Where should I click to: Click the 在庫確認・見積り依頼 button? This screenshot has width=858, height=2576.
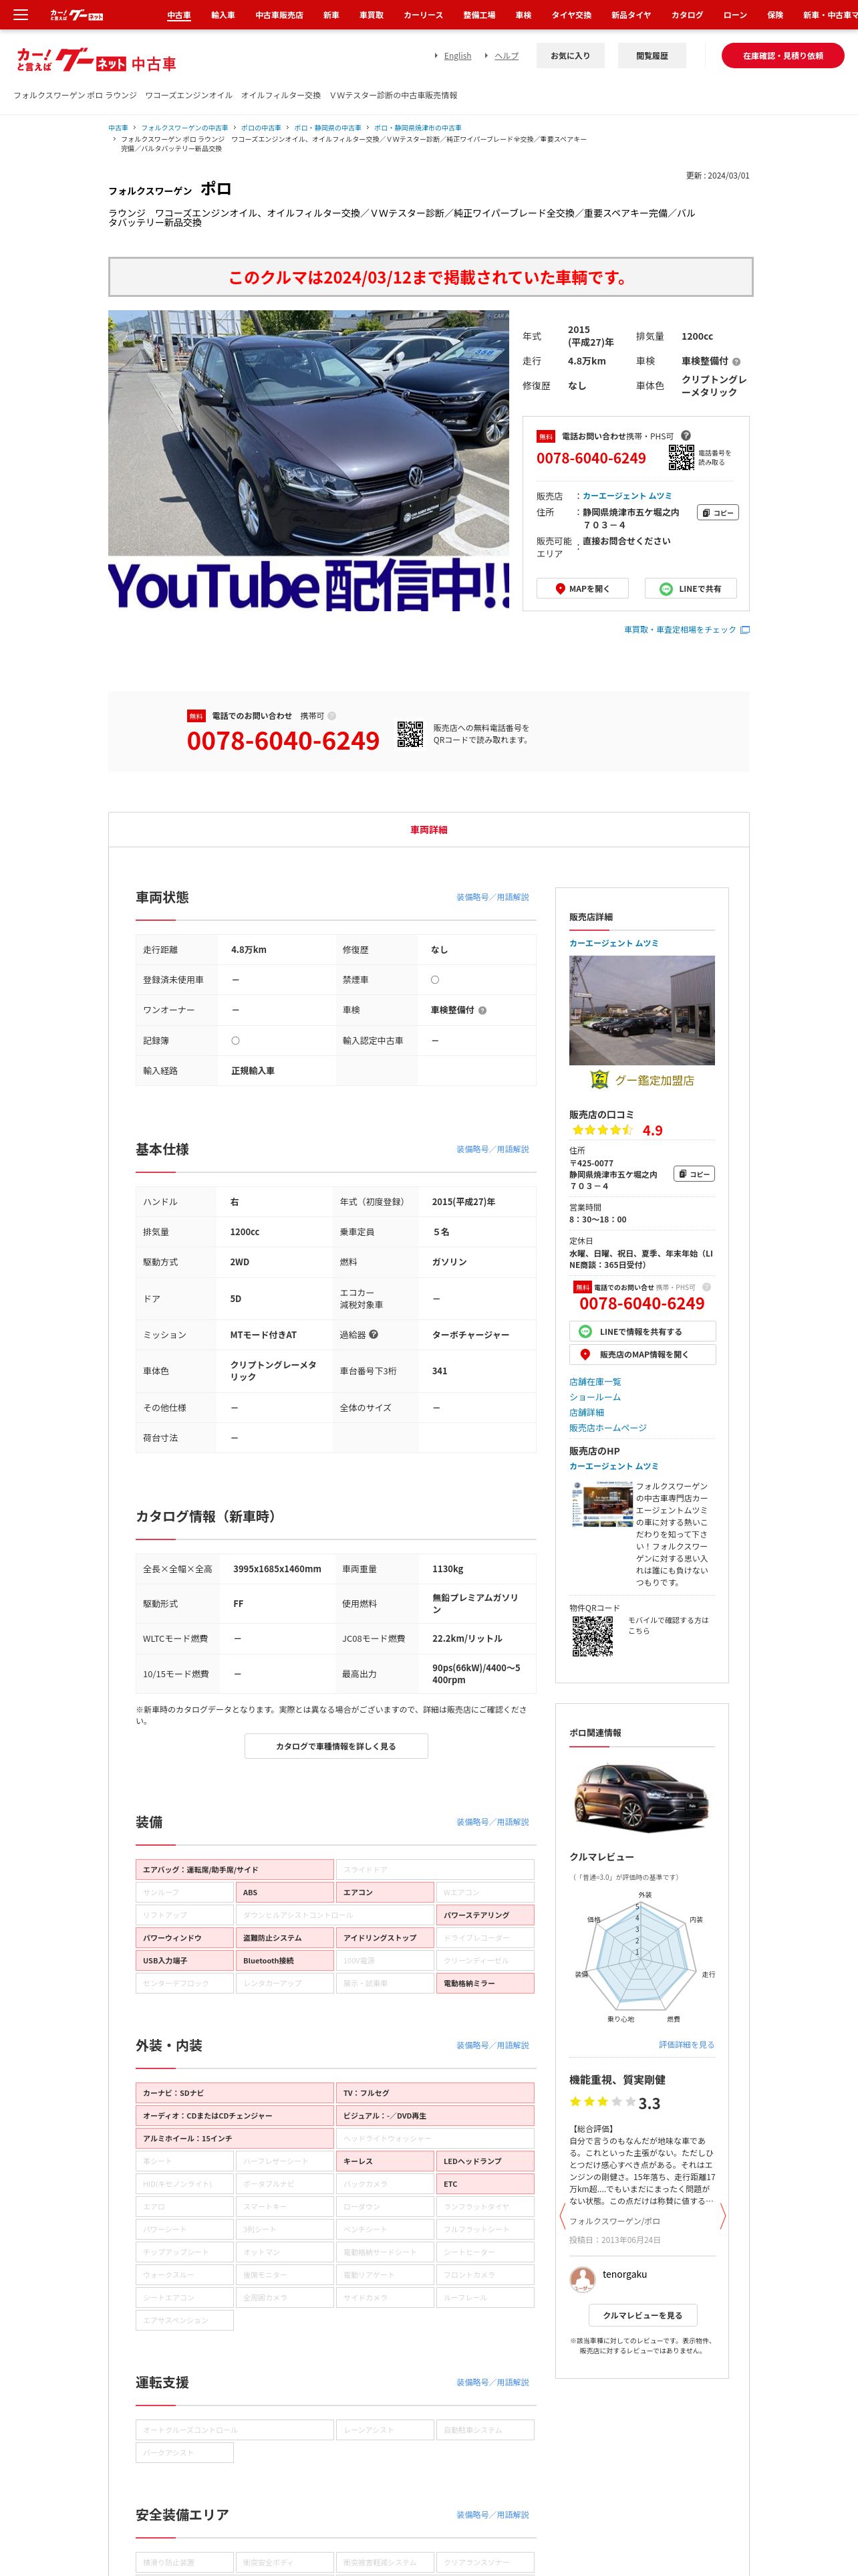tap(783, 56)
